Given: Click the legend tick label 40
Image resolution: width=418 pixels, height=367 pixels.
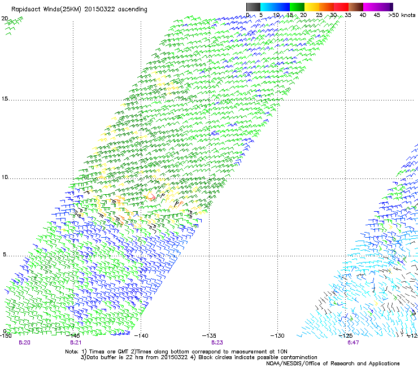Looking at the screenshot, I should [363, 15].
